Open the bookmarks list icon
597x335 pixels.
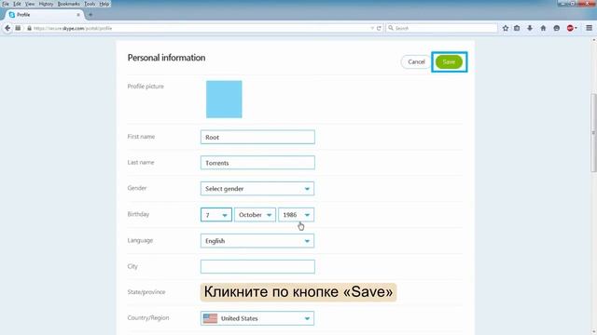[x=517, y=28]
